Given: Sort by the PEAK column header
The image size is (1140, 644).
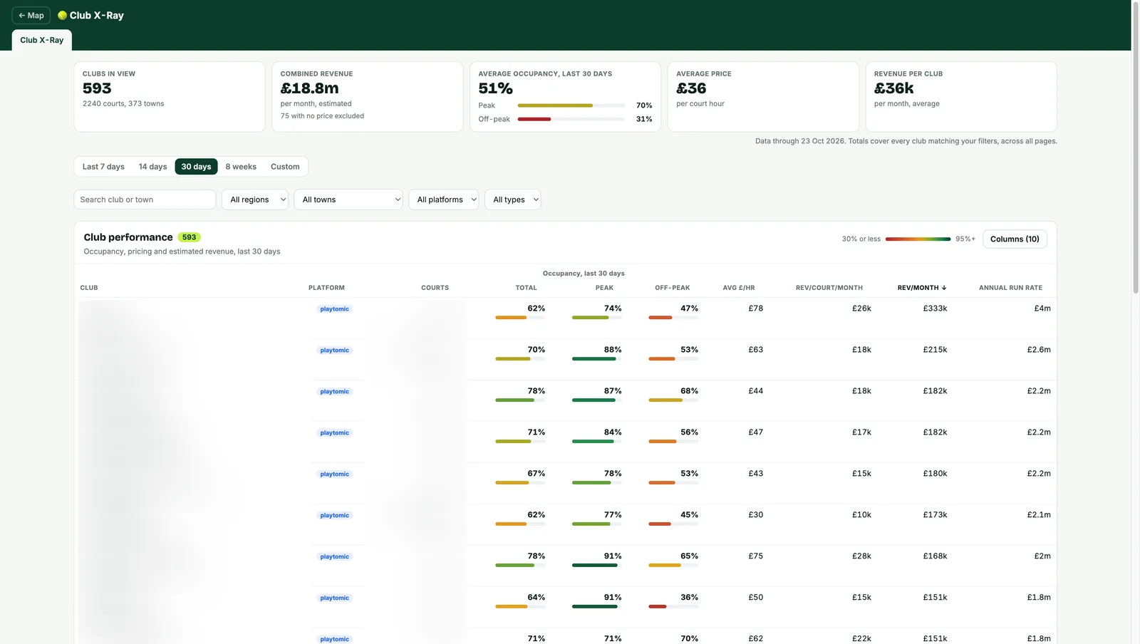Looking at the screenshot, I should [604, 288].
